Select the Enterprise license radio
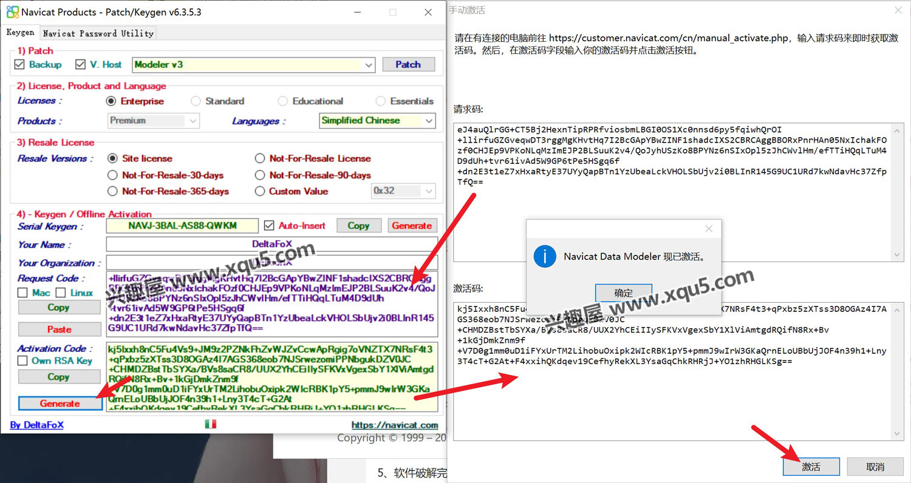Screen dimensions: 911x483 pyautogui.click(x=111, y=101)
